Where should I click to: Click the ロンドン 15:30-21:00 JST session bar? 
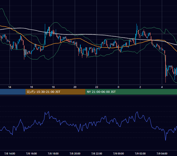click(x=55, y=92)
